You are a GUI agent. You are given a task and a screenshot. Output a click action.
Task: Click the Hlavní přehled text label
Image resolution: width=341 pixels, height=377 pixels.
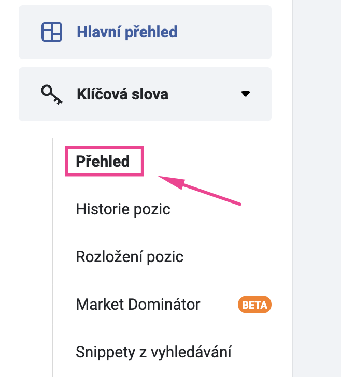127,32
